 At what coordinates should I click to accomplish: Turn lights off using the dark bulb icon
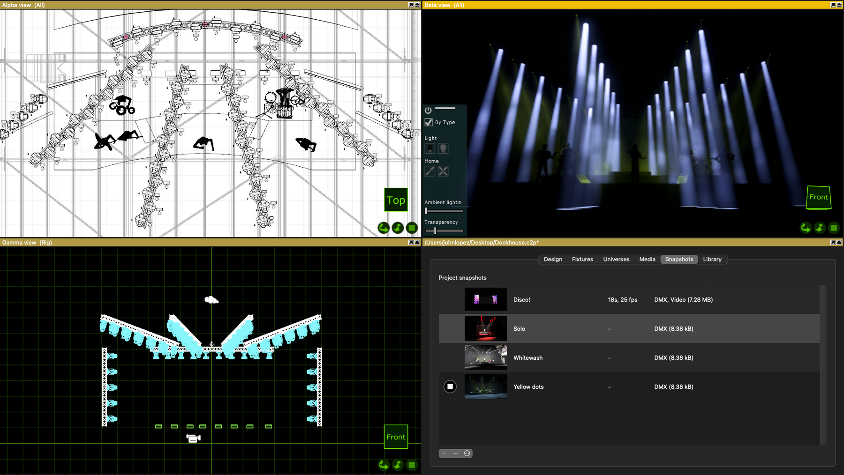(430, 148)
